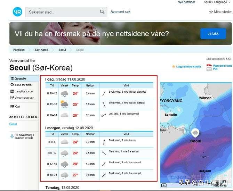This screenshot has width=233, height=191.
Task: Click 'I dag, tirsdag 11.08.2020' heading
Action: (x=65, y=80)
